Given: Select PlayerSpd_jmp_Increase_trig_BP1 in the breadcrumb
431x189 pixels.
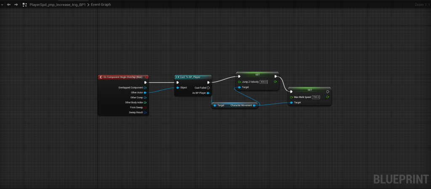Looking at the screenshot, I should [57, 5].
